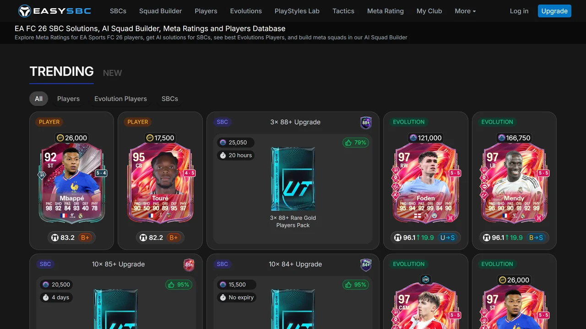Click the stopwatch icon next to No expiry
Viewport: 586px width, 329px height.
point(223,297)
